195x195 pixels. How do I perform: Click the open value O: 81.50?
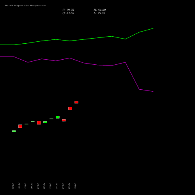(x=68, y=13)
